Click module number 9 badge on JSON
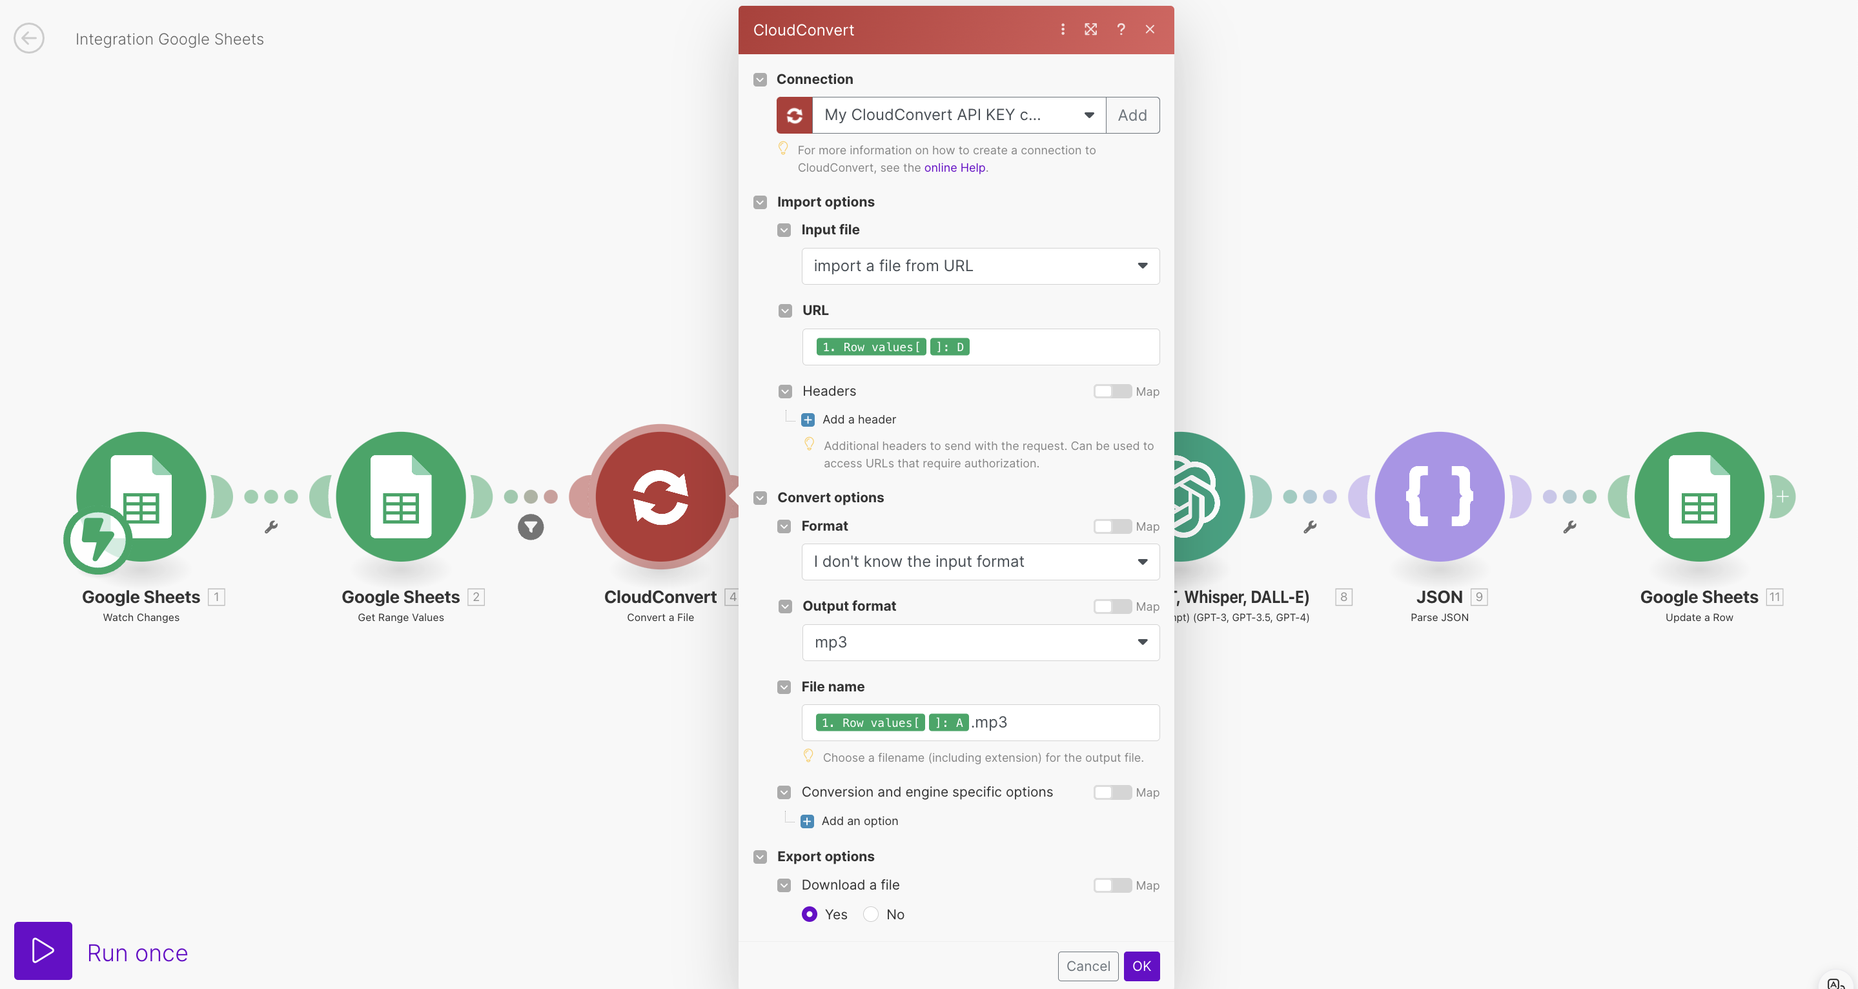 (x=1478, y=596)
